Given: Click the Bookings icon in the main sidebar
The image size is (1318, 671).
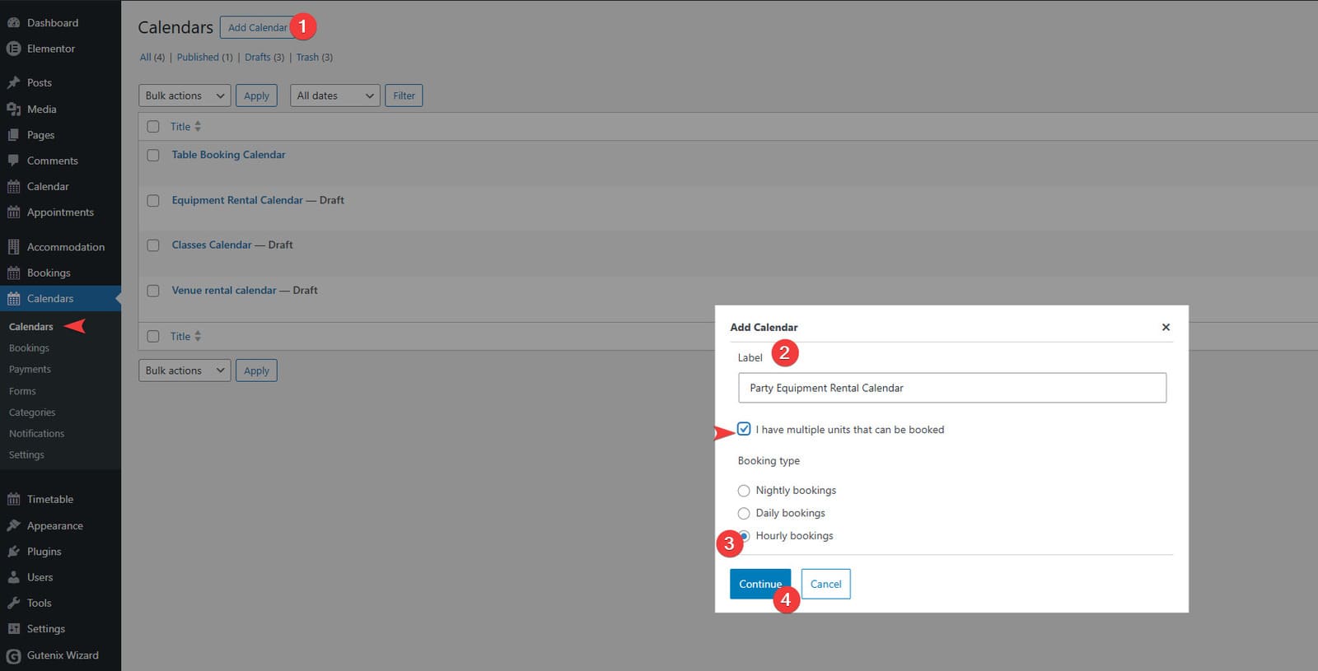Looking at the screenshot, I should 13,273.
